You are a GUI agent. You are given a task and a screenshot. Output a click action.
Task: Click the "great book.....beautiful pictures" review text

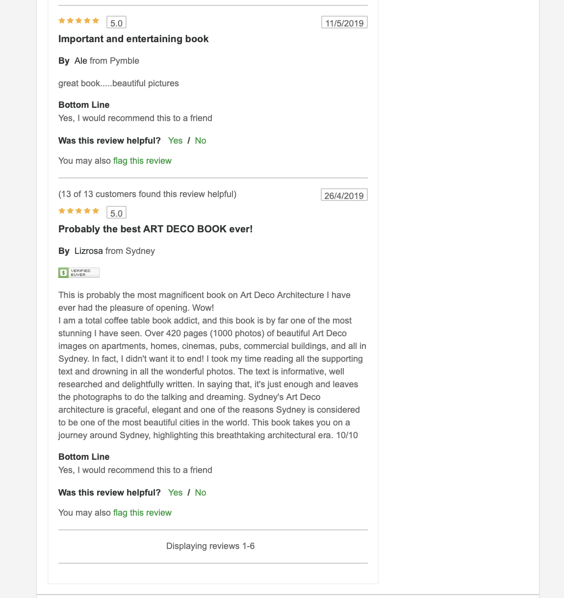(x=119, y=83)
